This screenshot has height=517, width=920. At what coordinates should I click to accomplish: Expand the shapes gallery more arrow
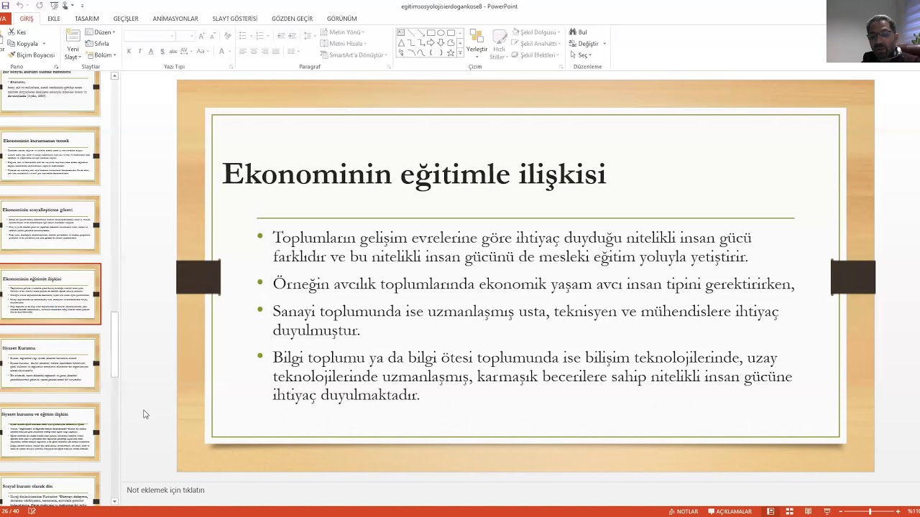coord(460,53)
